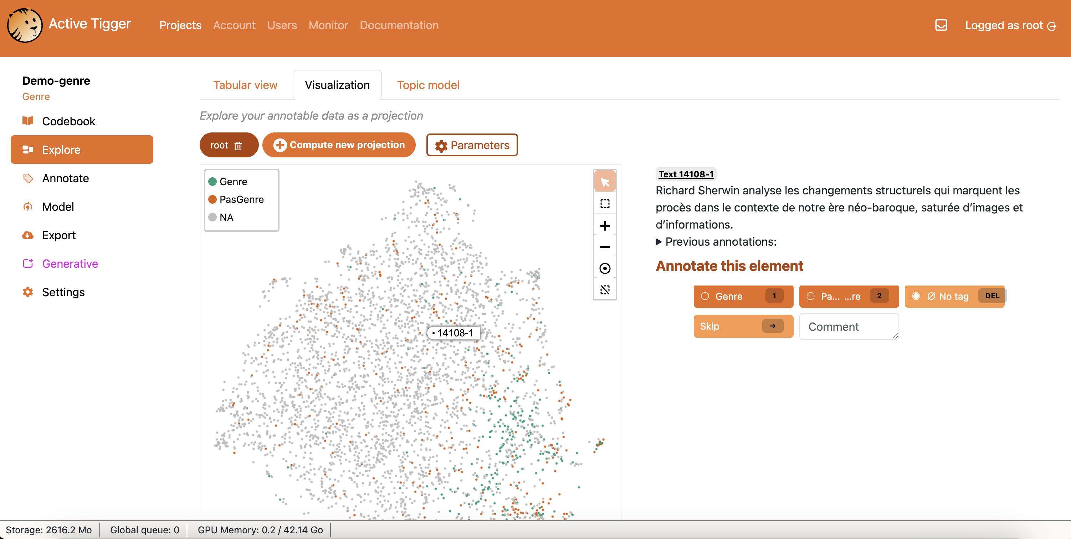Click the GPU Memory status entry
The image size is (1071, 539).
(x=260, y=530)
